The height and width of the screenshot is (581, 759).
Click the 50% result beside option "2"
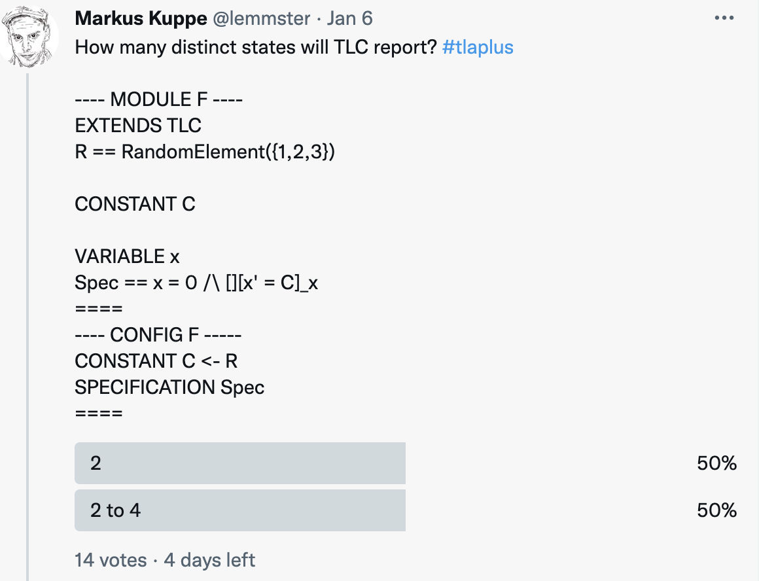tap(716, 463)
